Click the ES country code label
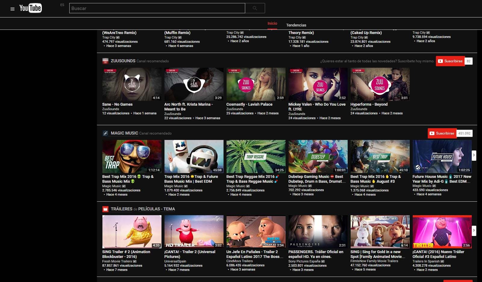Viewport: 482px width, 282px height. click(62, 5)
